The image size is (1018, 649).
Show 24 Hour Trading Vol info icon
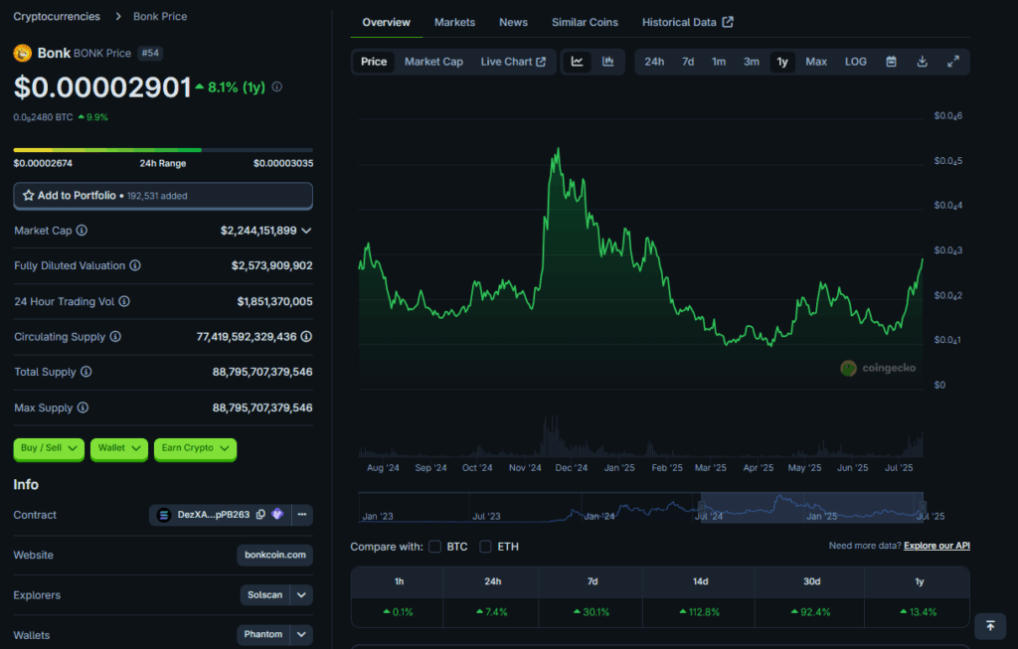pyautogui.click(x=124, y=301)
